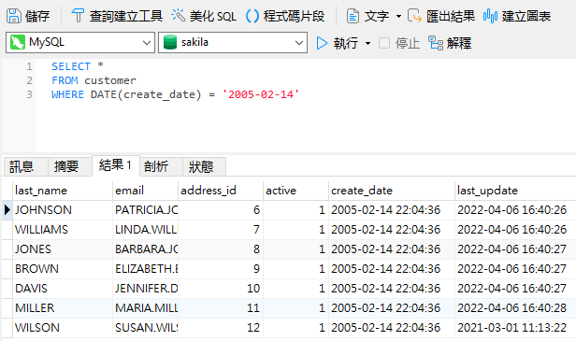Click address_id cell with value 6
This screenshot has width=576, height=341.
click(221, 210)
